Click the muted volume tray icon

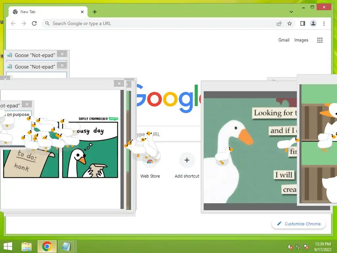click(x=290, y=247)
